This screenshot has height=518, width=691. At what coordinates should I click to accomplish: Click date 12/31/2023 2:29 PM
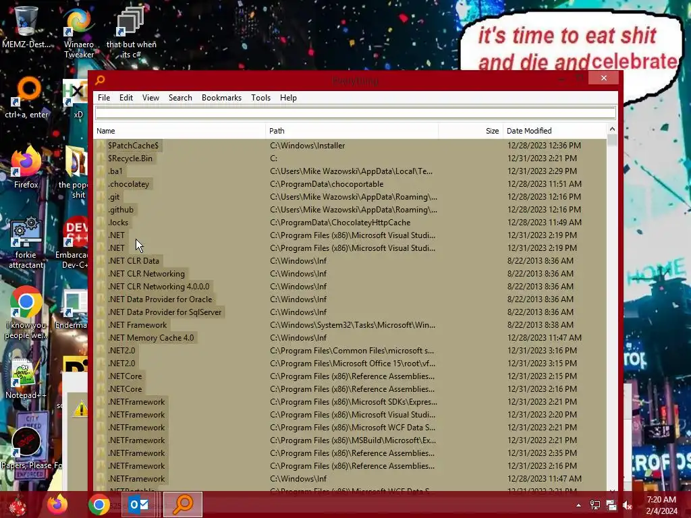click(542, 171)
